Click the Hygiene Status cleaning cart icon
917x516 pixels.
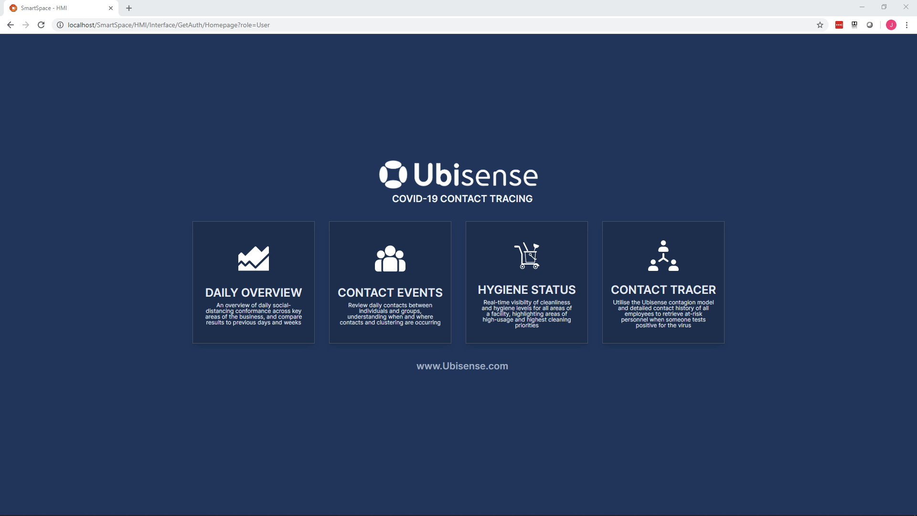pos(527,256)
